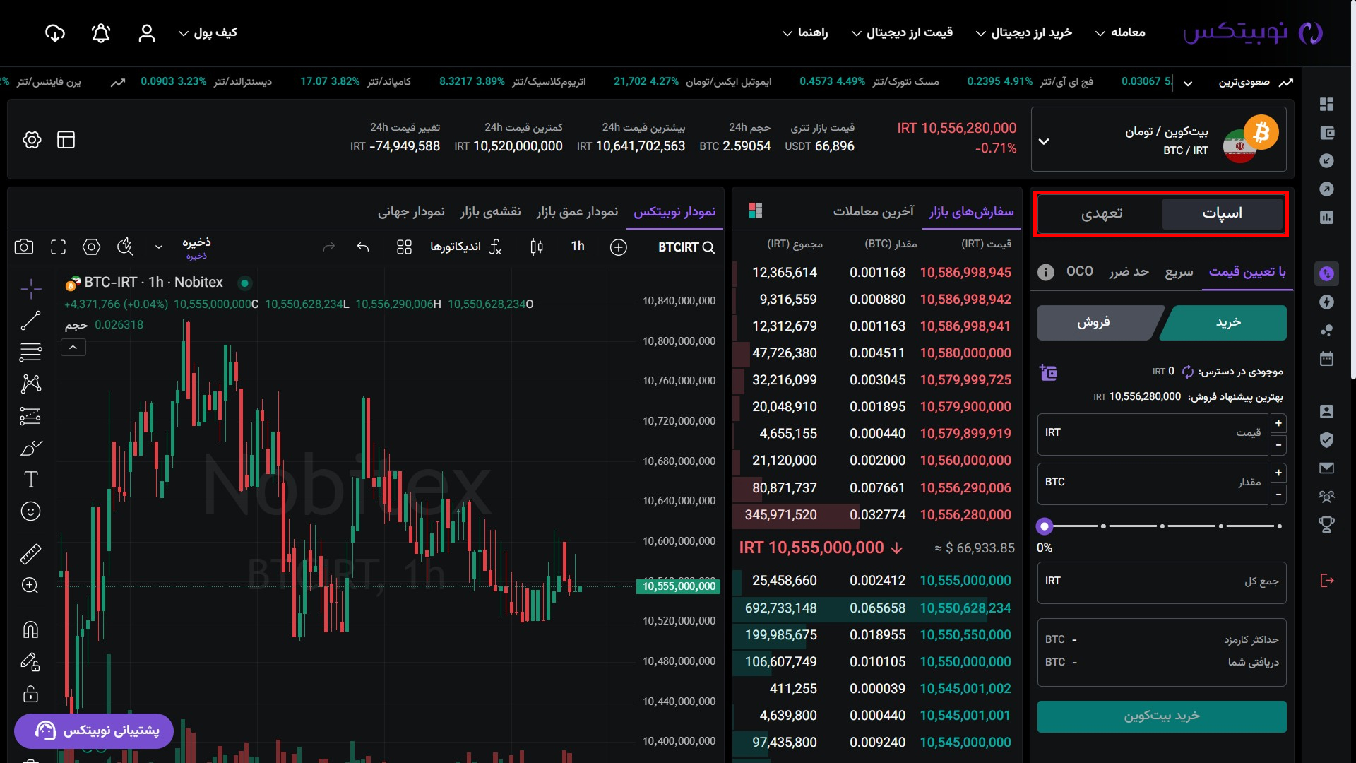Open the chart layout grid icon

point(404,247)
